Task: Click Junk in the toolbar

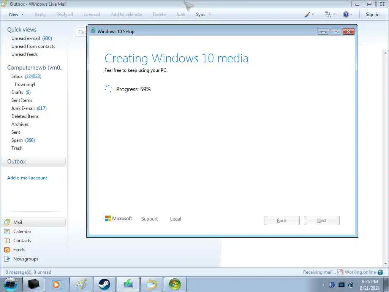Action: (181, 14)
